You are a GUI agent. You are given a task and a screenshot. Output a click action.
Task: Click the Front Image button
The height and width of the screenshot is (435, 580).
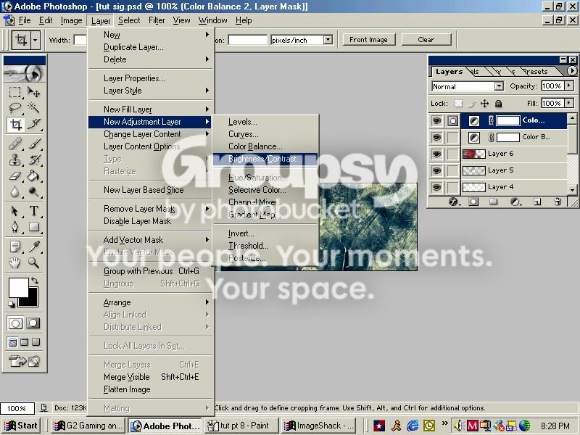point(368,40)
